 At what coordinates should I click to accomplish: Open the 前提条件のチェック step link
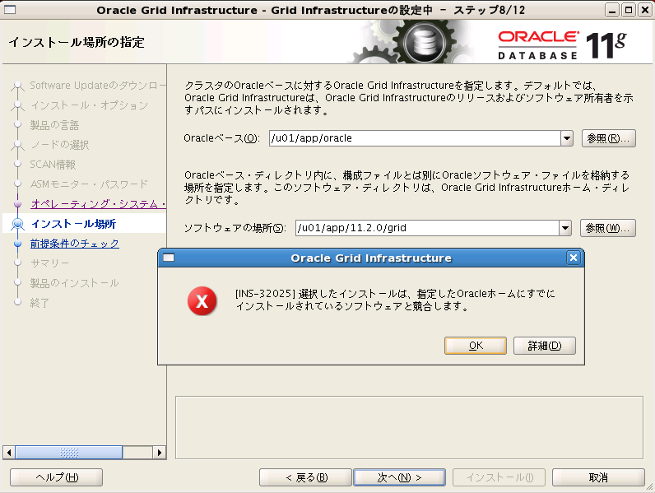pos(74,244)
